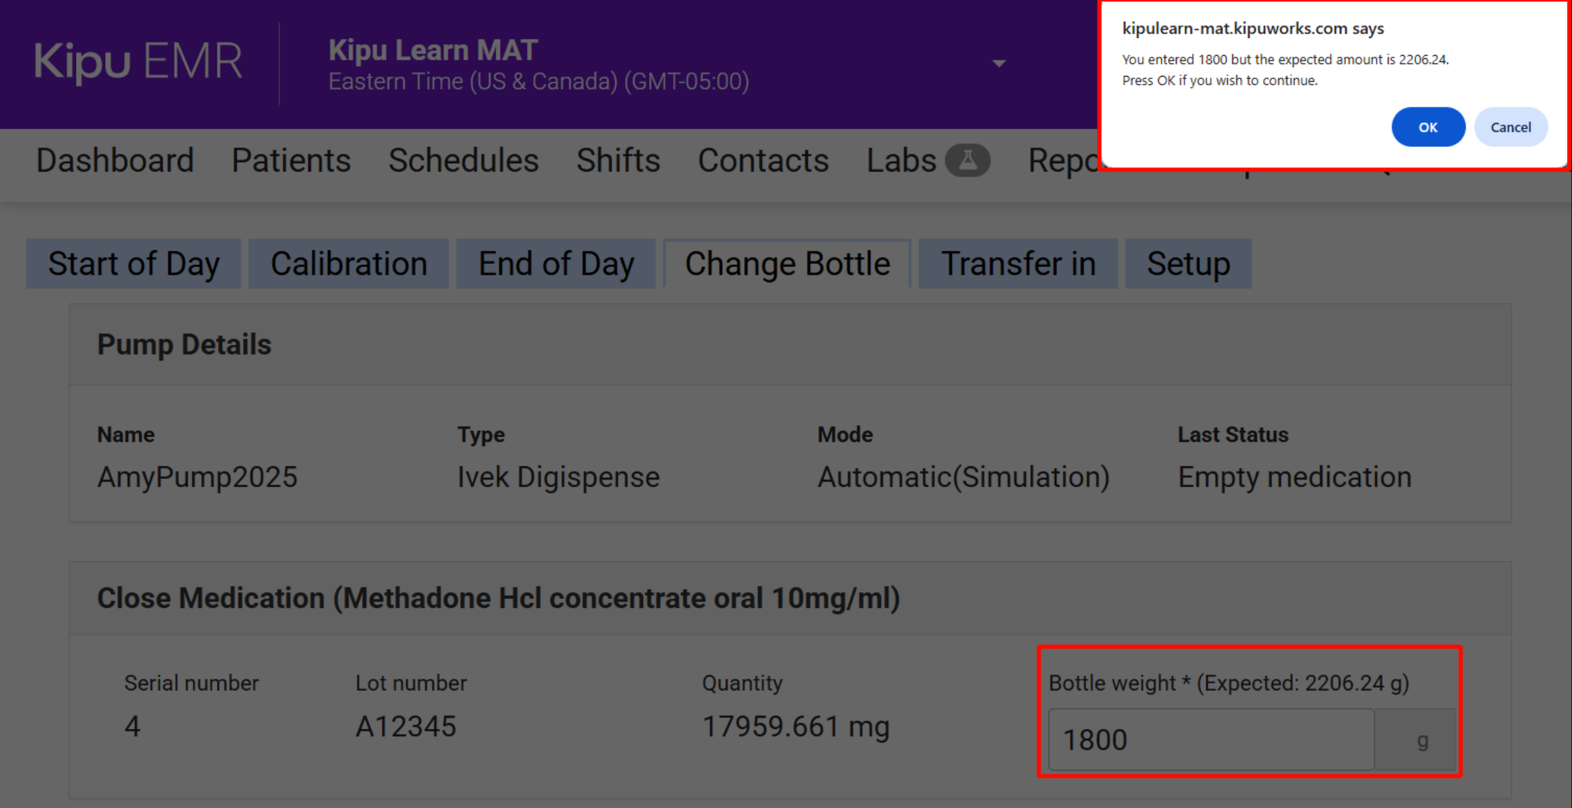Open the Labs menu item

pyautogui.click(x=901, y=160)
